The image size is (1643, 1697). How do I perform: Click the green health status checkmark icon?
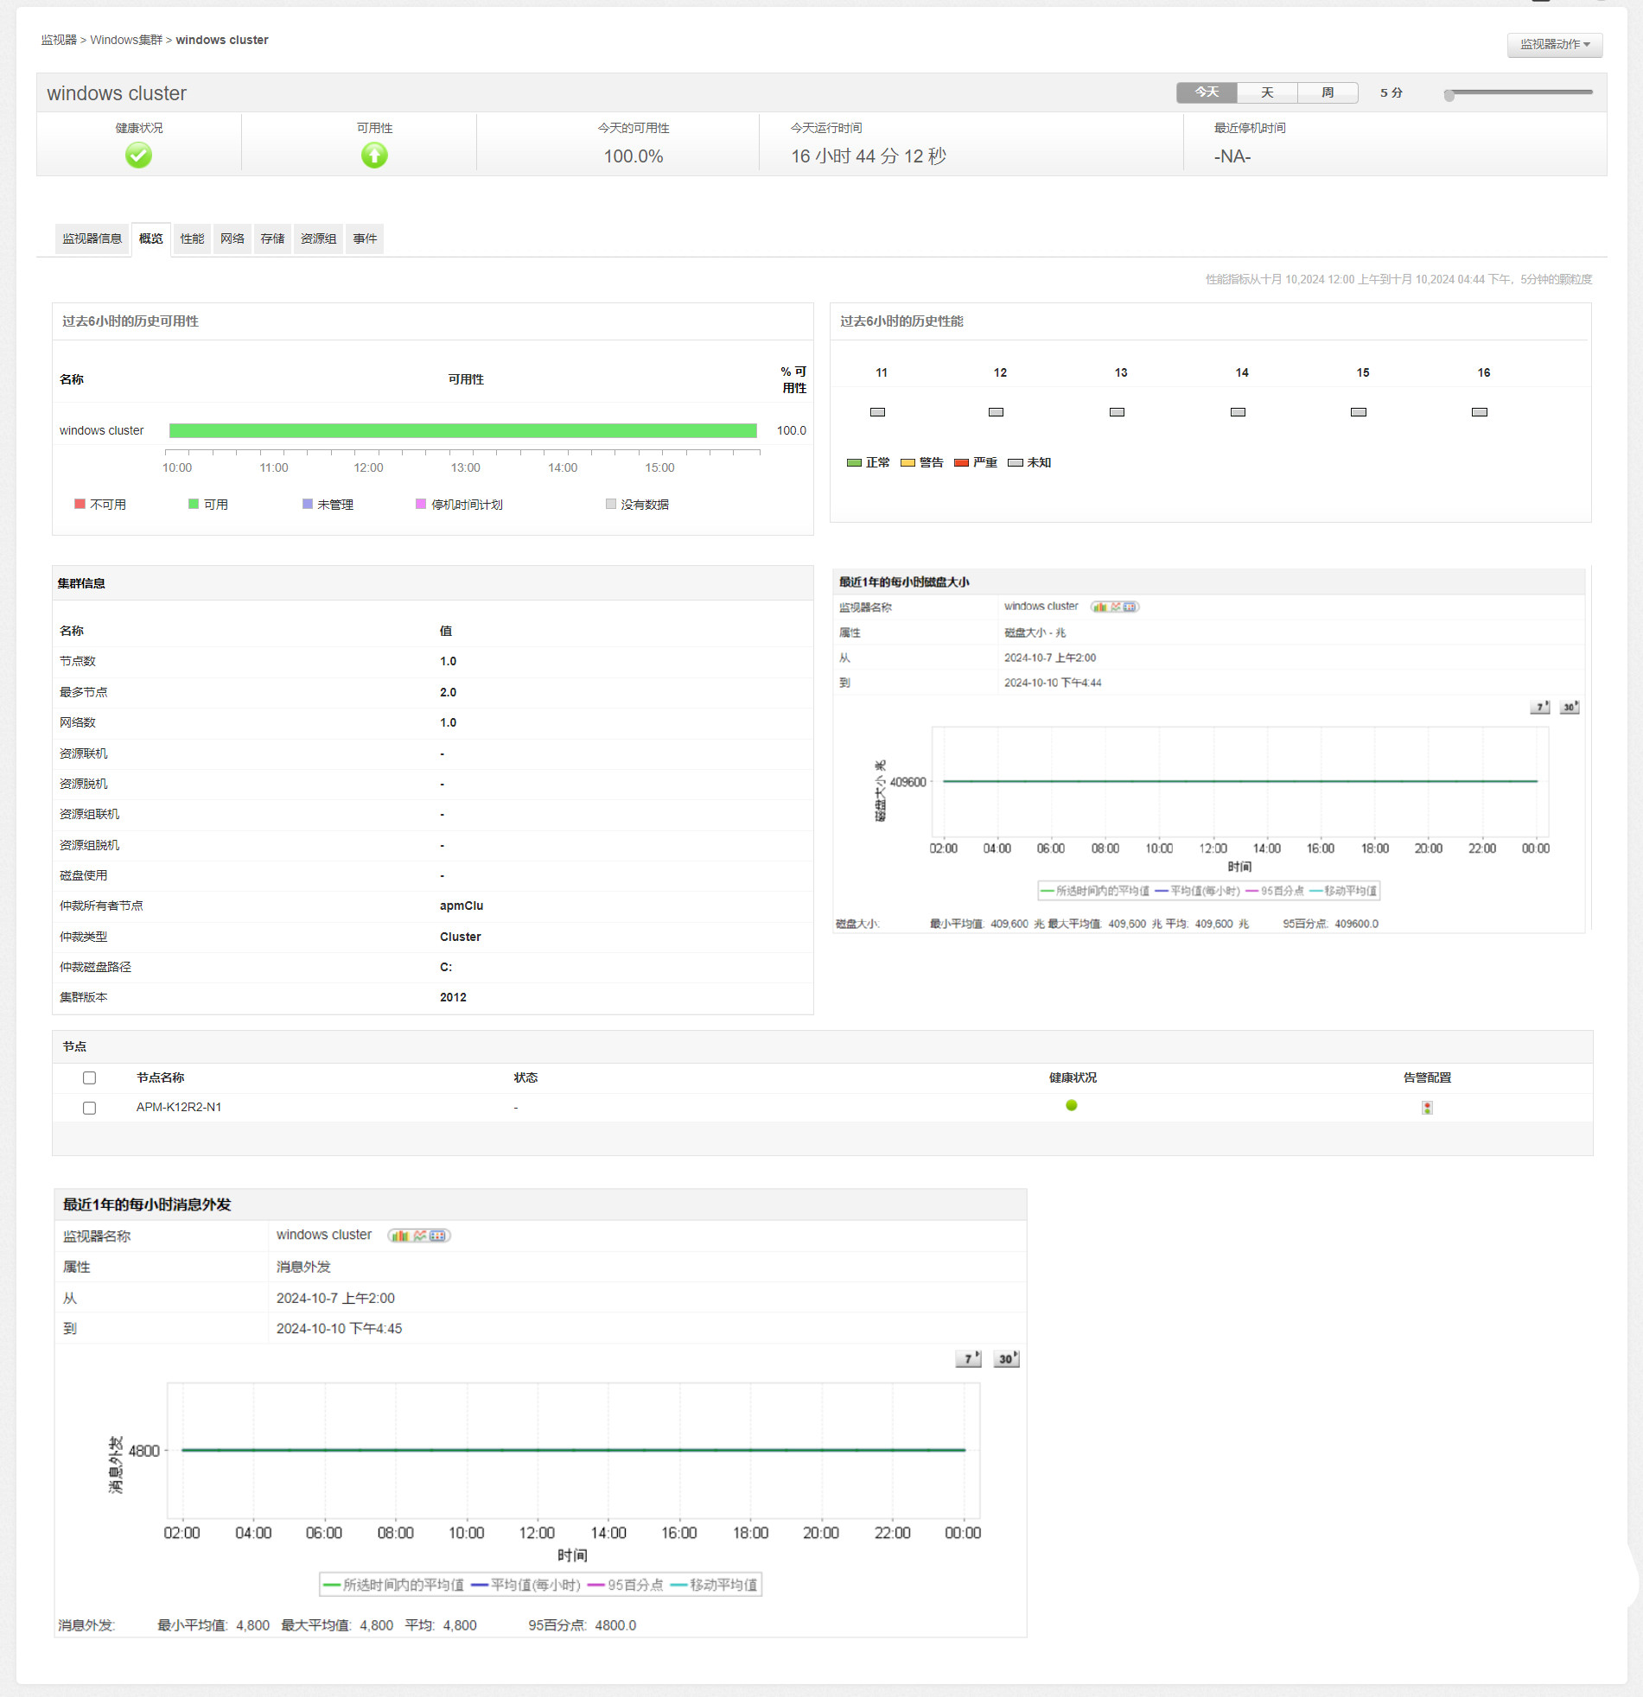(x=138, y=156)
